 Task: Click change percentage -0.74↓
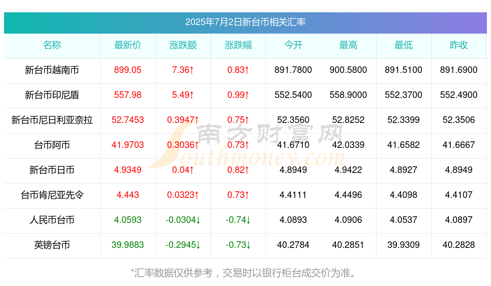238,220
